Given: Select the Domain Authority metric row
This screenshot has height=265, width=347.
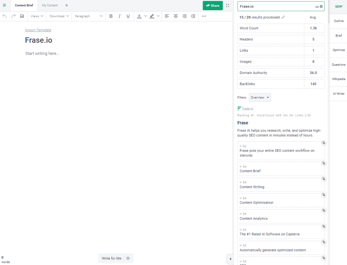Looking at the screenshot, I should tap(281, 73).
